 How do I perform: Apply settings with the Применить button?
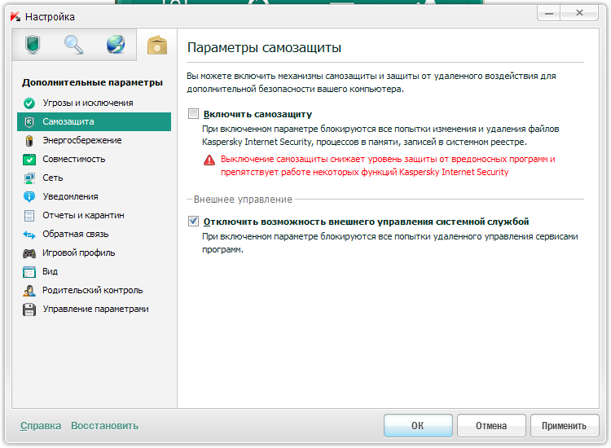point(565,426)
